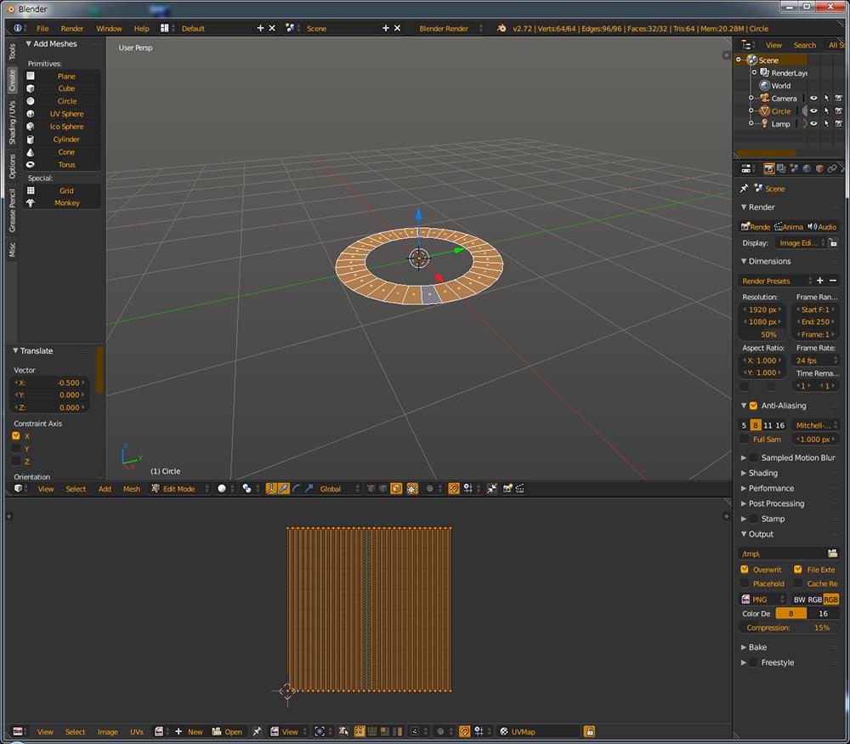
Task: Toggle X constraint axis checkbox
Action: [x=15, y=436]
